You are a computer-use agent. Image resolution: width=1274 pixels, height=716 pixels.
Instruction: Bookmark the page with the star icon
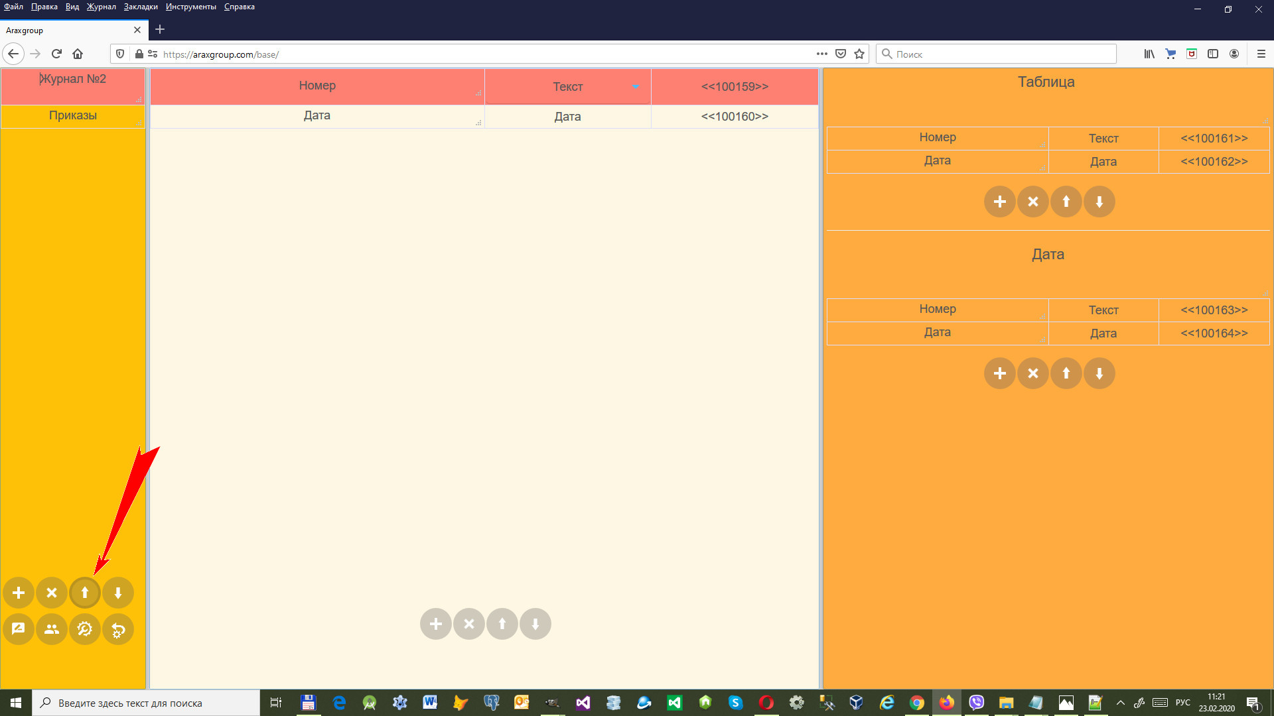click(x=859, y=54)
